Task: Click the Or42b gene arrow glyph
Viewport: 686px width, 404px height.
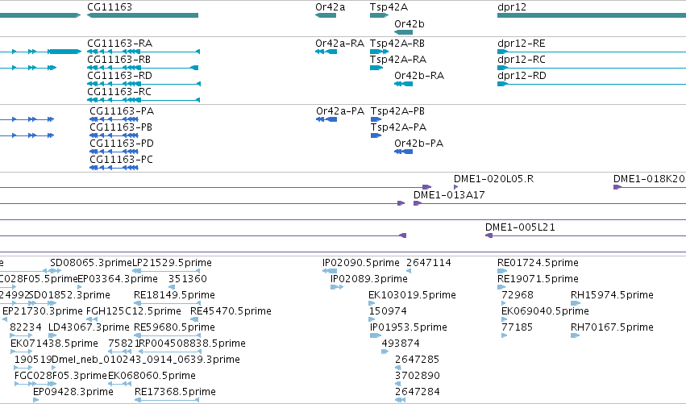Action: point(403,32)
